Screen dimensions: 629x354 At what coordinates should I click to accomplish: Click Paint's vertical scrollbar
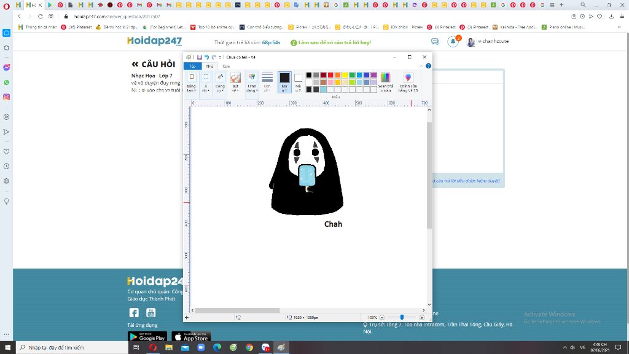pos(429,175)
